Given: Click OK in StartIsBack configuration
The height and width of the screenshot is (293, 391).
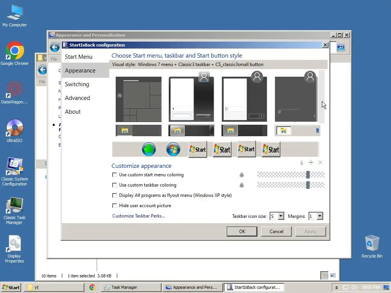Looking at the screenshot, I should click(x=242, y=232).
